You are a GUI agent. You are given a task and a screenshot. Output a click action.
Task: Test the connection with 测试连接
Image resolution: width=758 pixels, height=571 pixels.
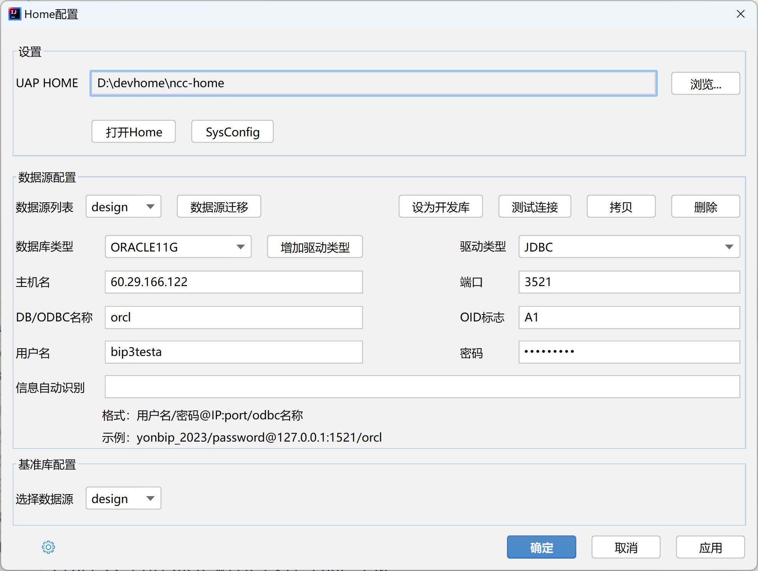click(x=535, y=206)
